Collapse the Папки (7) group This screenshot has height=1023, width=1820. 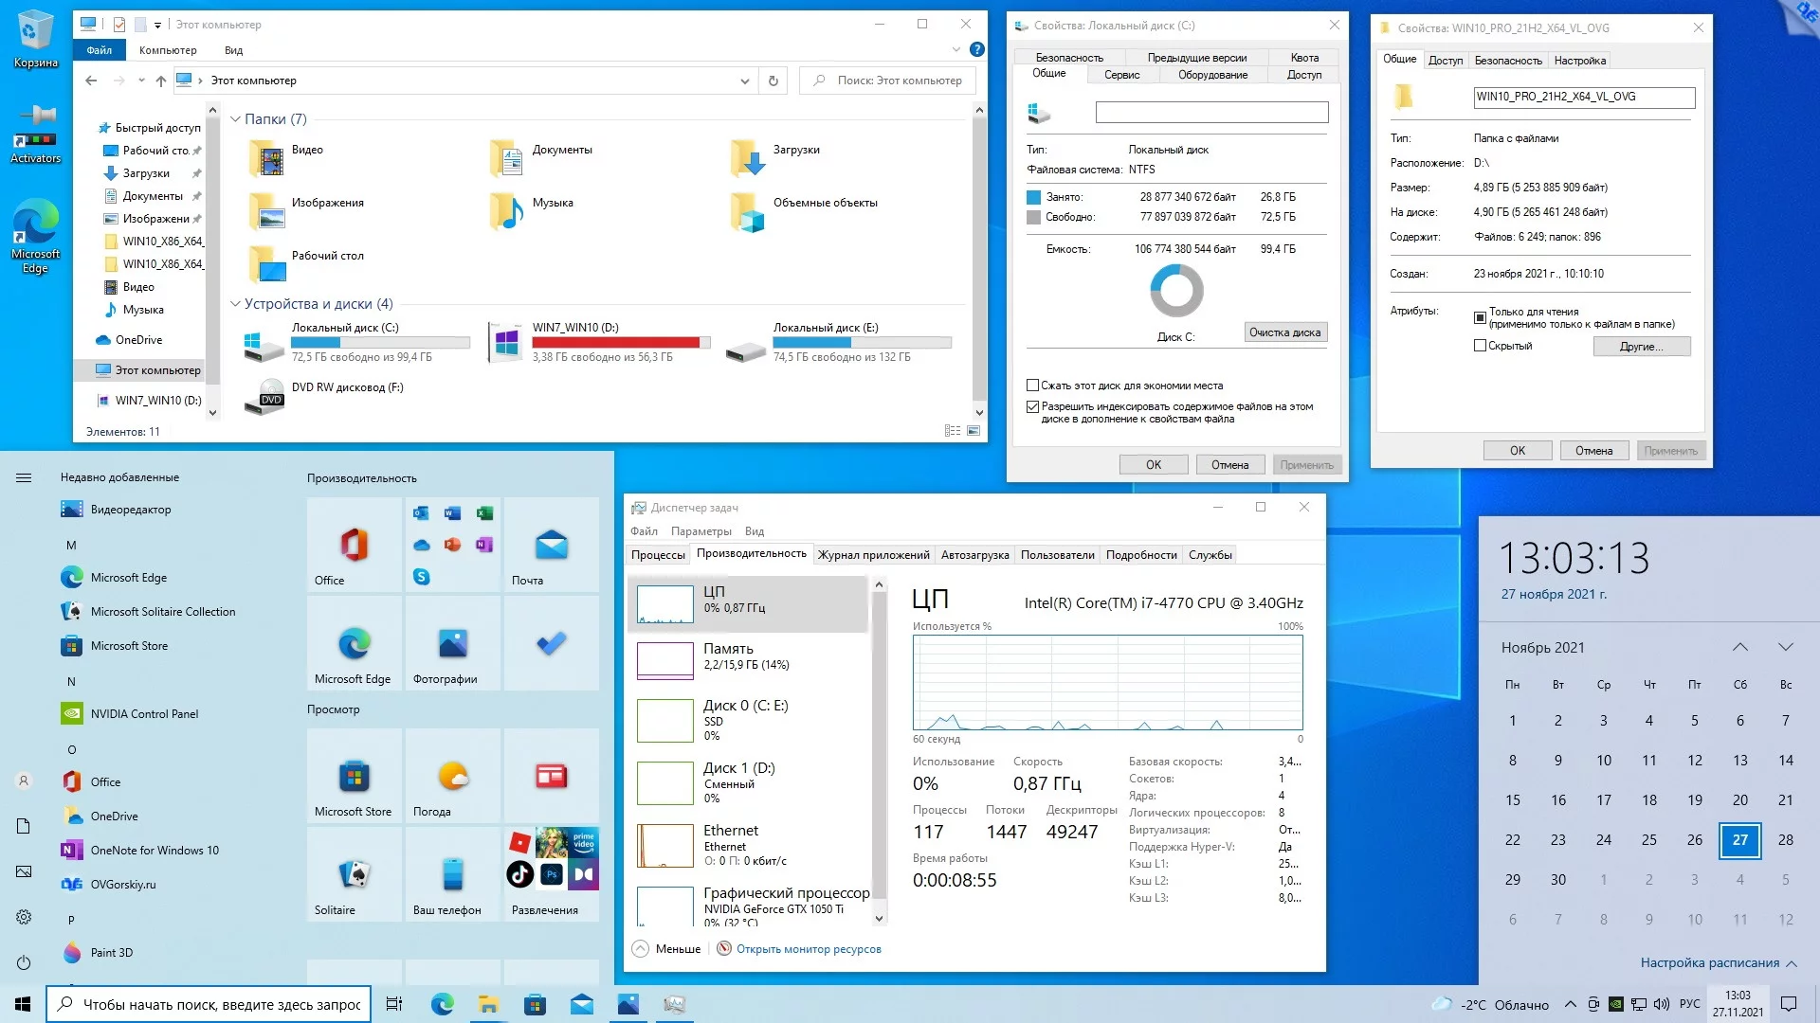tap(236, 119)
